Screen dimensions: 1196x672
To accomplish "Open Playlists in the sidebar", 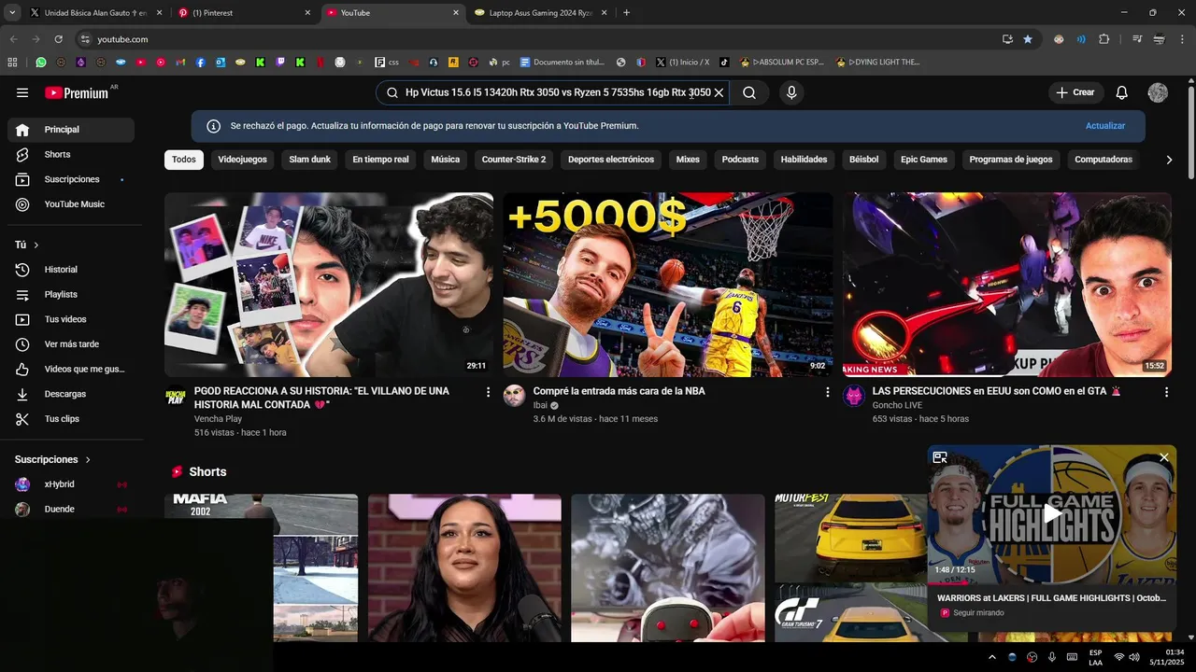I will (x=71, y=294).
